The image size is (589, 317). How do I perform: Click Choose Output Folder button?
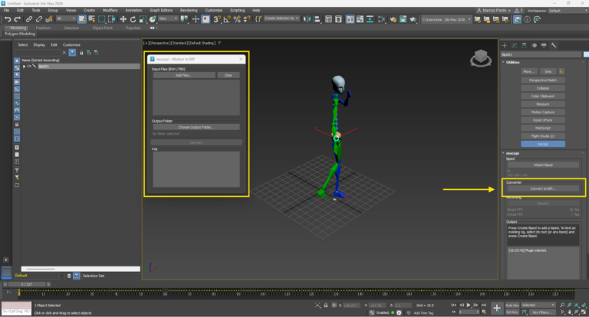[196, 127]
